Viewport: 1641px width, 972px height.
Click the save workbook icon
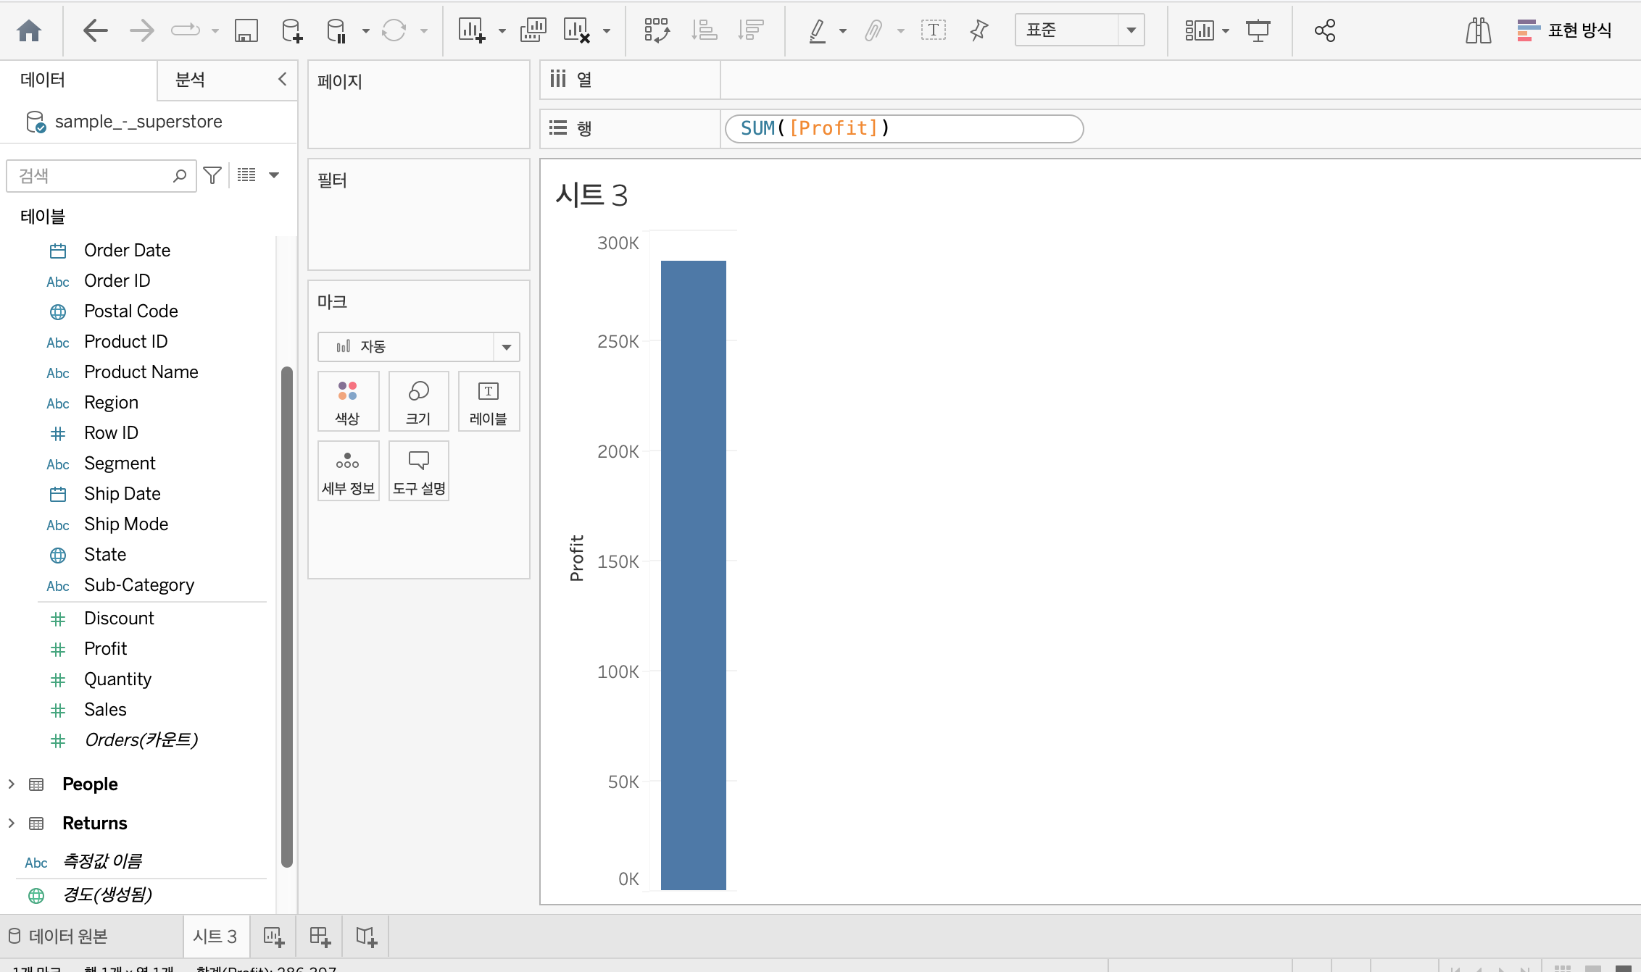point(246,30)
